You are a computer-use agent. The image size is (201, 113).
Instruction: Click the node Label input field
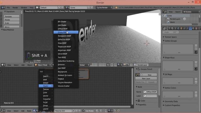pyautogui.click(x=150, y=96)
